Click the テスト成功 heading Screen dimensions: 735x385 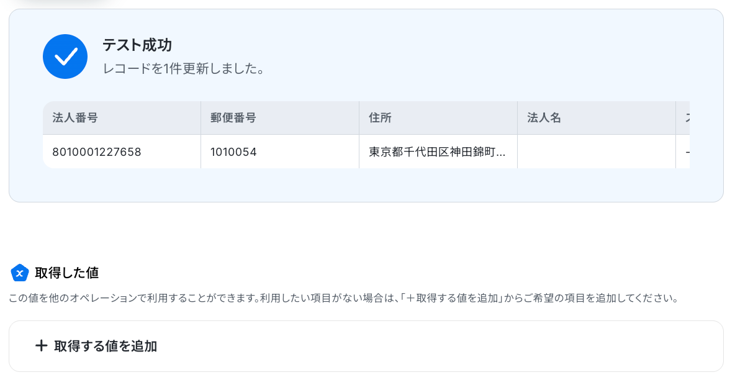click(x=137, y=45)
